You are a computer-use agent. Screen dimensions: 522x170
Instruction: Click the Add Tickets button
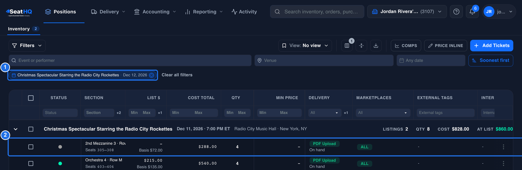tap(491, 46)
